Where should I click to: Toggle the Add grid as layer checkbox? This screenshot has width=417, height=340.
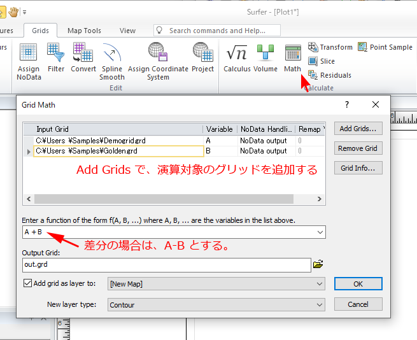(x=27, y=283)
